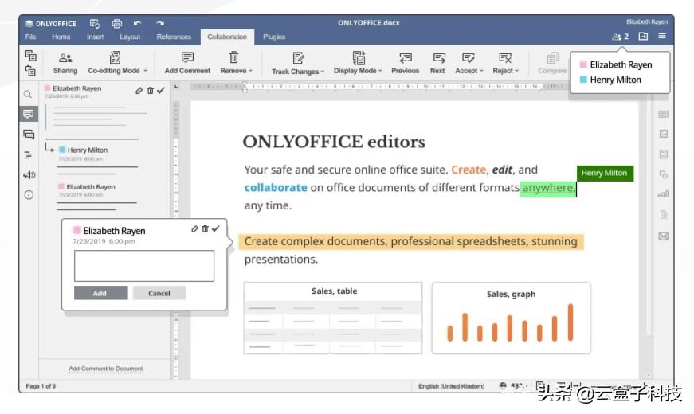694x414 pixels.
Task: Switch to the References tab
Action: click(x=174, y=37)
